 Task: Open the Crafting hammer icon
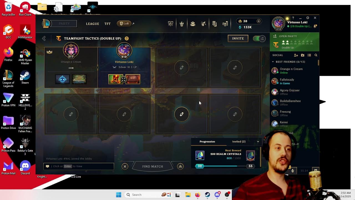click(x=204, y=24)
